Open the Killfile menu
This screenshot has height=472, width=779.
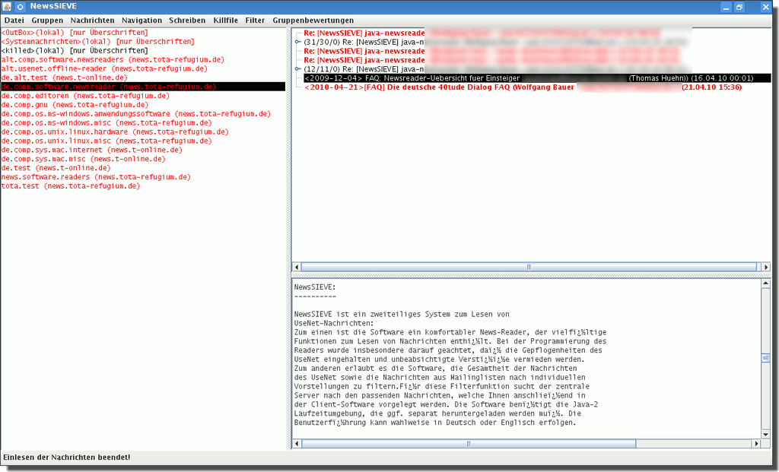point(225,21)
